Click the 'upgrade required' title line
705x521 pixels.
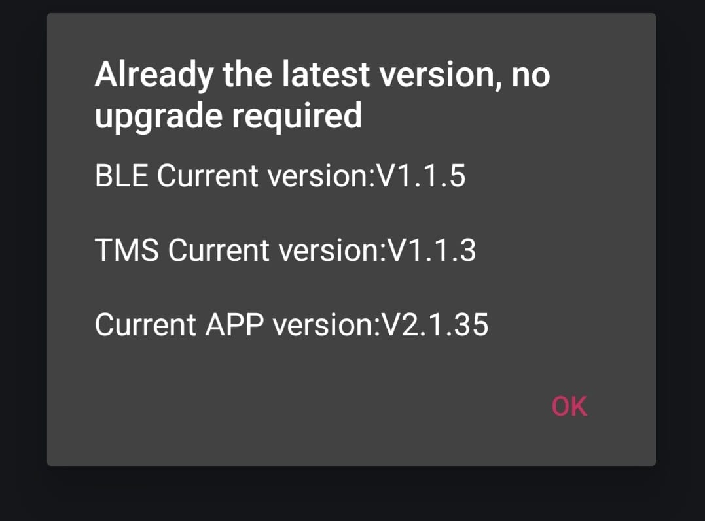[228, 116]
